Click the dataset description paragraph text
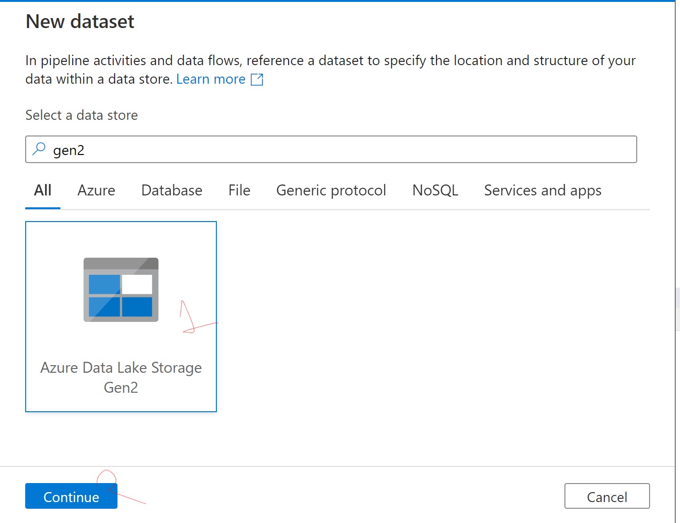The height and width of the screenshot is (523, 680). 330,61
